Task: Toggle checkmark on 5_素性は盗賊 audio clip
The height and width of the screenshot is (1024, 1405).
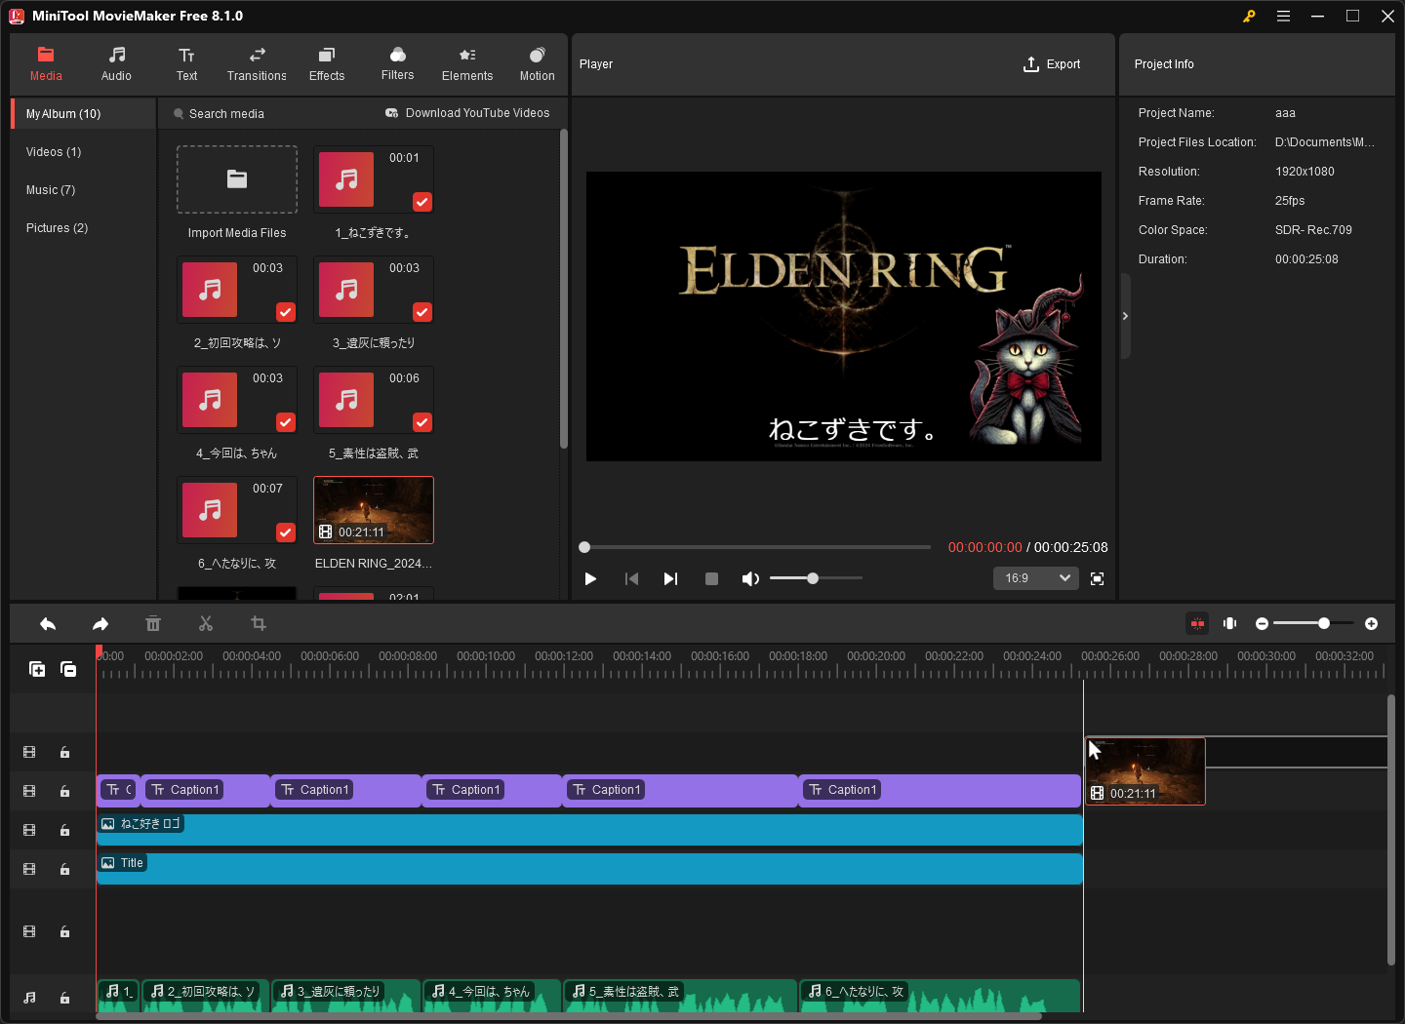Action: 422,422
